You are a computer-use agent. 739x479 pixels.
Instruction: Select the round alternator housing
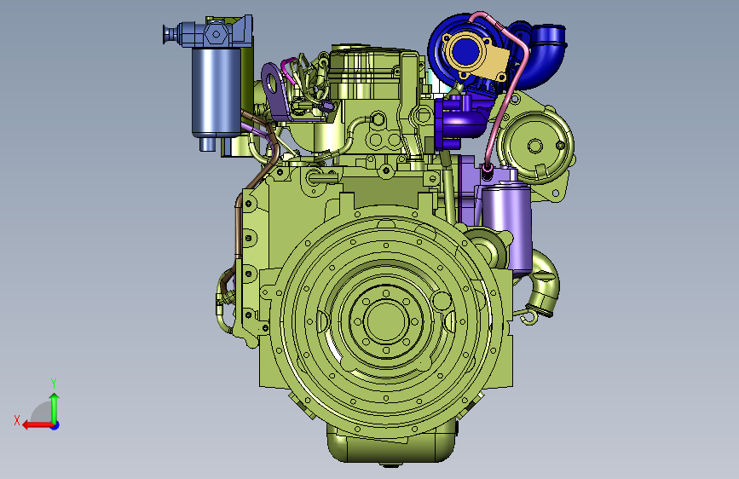(x=536, y=146)
